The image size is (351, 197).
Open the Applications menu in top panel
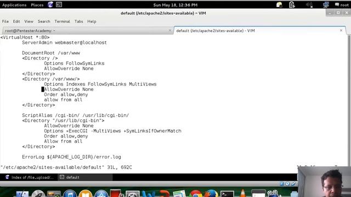pyautogui.click(x=14, y=5)
